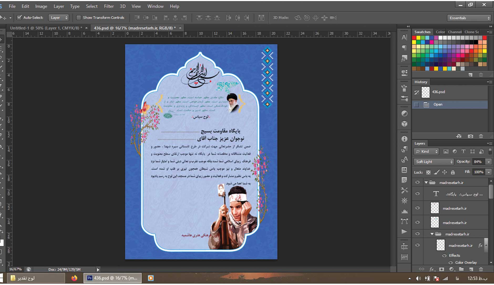Click Auto-Align Layers icon in options bar
This screenshot has width=494, height=285.
click(261, 18)
